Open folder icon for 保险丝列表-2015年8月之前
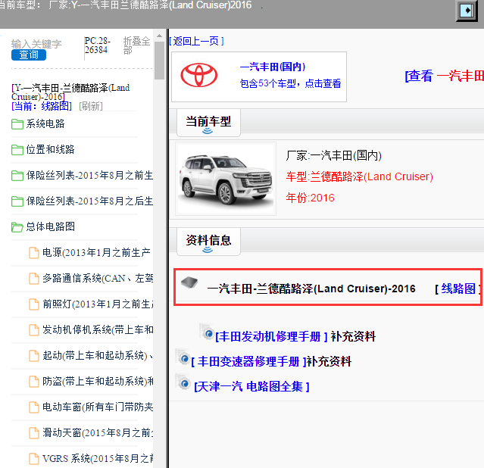 pos(17,176)
